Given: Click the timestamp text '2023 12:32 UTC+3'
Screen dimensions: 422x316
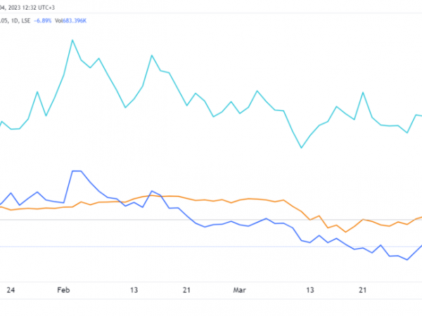Looking at the screenshot, I should tap(32, 8).
